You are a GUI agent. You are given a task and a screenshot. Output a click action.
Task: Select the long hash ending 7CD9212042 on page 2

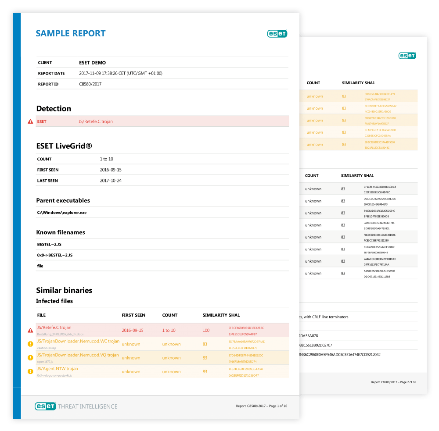tap(340, 355)
